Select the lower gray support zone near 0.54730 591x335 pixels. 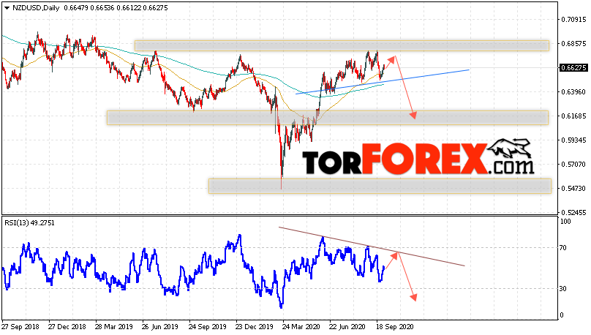(380, 187)
